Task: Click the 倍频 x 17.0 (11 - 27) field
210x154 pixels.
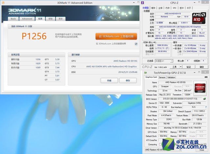Action: point(162,48)
